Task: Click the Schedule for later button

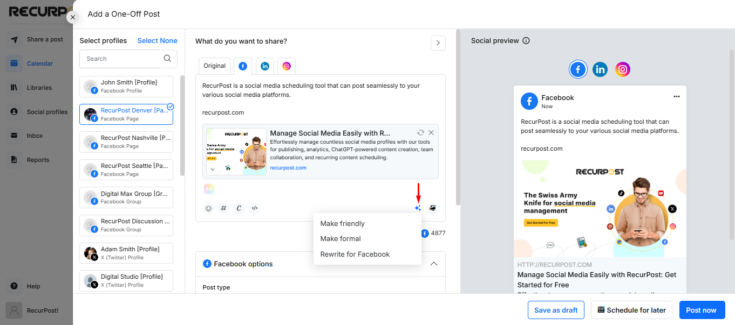Action: pos(631,310)
